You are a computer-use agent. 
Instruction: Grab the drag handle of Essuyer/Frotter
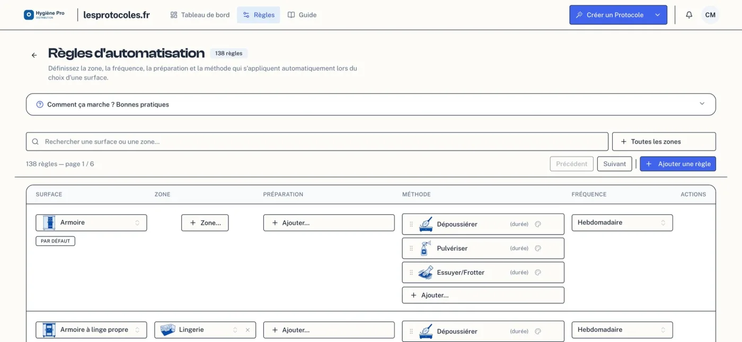coord(411,273)
